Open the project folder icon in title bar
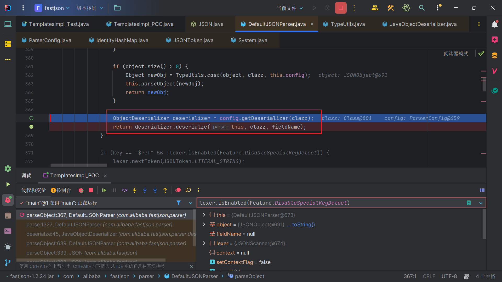Image resolution: width=502 pixels, height=282 pixels. pyautogui.click(x=117, y=8)
